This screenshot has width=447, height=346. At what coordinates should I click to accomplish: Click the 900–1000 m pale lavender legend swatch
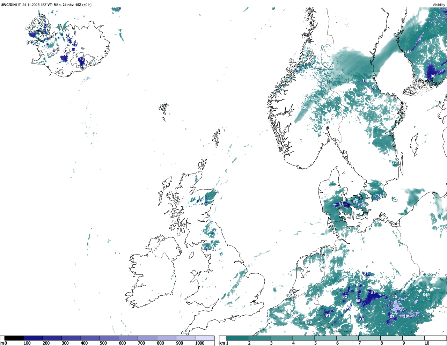tap(185, 338)
